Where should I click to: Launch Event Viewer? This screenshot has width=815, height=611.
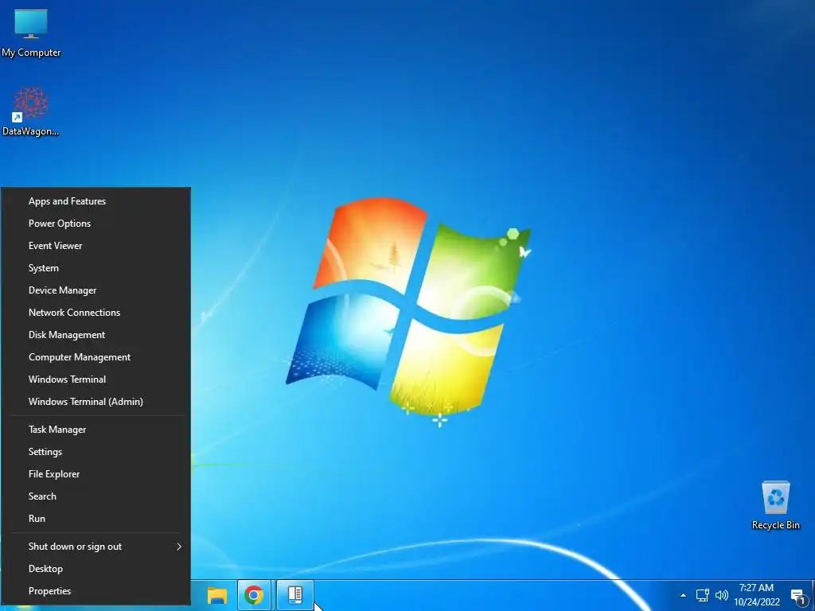pos(96,246)
